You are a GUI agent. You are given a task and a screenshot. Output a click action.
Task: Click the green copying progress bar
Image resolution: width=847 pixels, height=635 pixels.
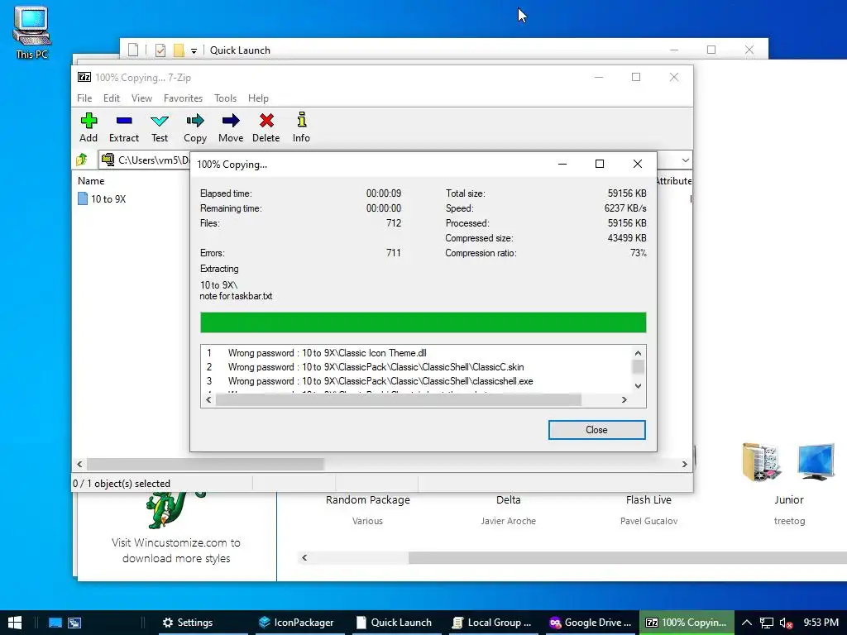(x=423, y=322)
